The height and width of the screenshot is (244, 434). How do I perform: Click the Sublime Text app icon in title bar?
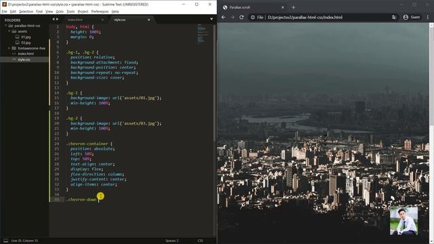tap(4, 5)
